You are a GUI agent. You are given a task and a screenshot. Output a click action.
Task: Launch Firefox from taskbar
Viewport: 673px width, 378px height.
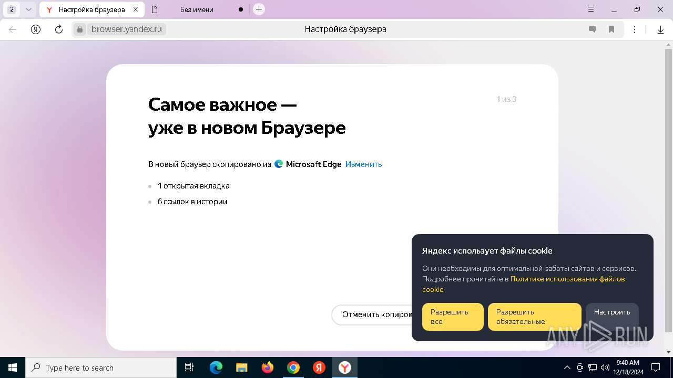tap(268, 367)
